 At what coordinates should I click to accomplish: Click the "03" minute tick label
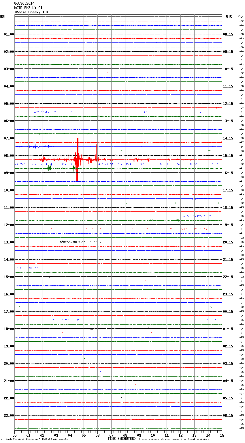56,435
